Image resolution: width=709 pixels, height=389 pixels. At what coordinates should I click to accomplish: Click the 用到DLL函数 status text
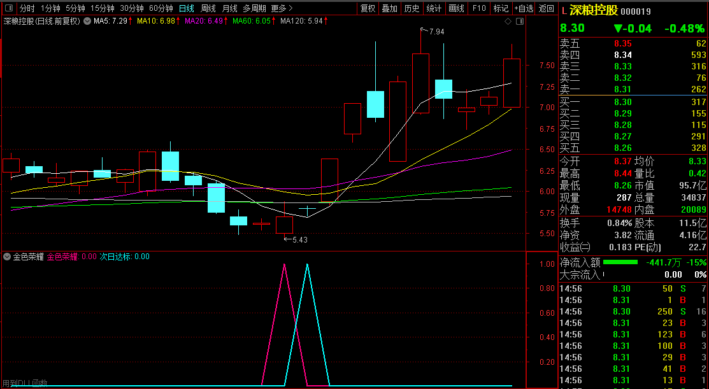[25, 383]
